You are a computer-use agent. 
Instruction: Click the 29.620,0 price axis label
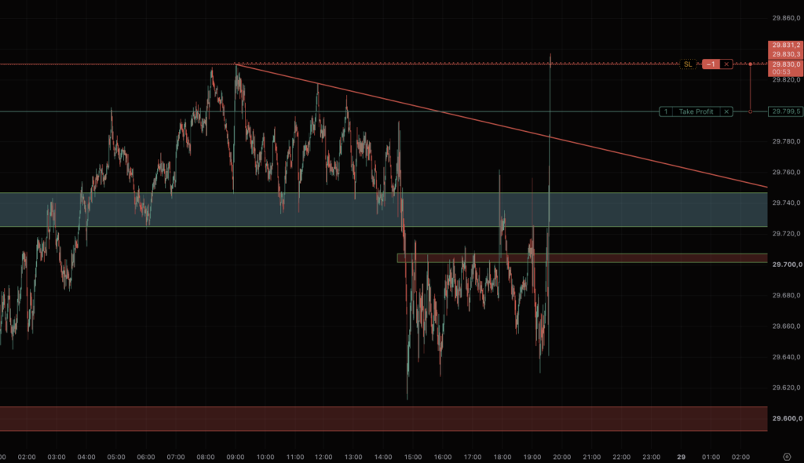click(786, 388)
